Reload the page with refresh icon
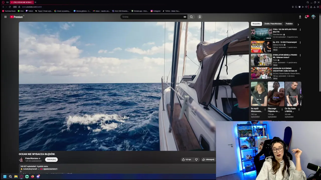The height and width of the screenshot is (180, 321). coord(10,7)
